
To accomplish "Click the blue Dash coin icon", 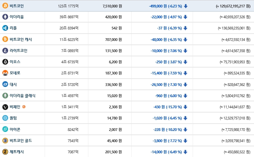I will click(x=5, y=84).
